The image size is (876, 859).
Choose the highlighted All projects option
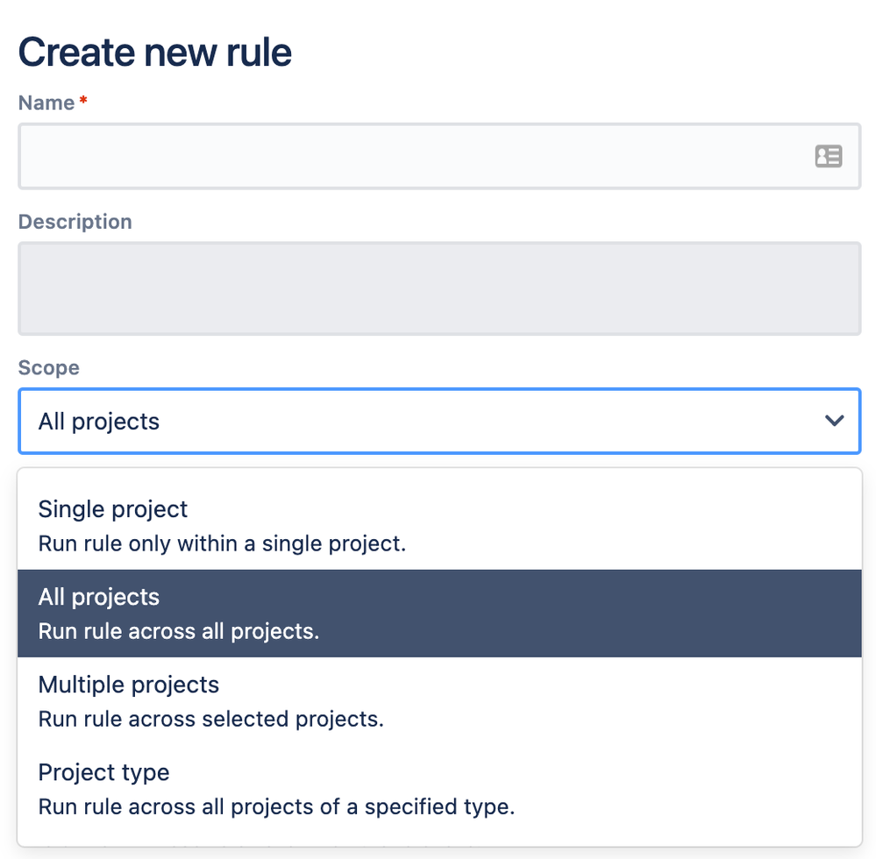click(439, 614)
